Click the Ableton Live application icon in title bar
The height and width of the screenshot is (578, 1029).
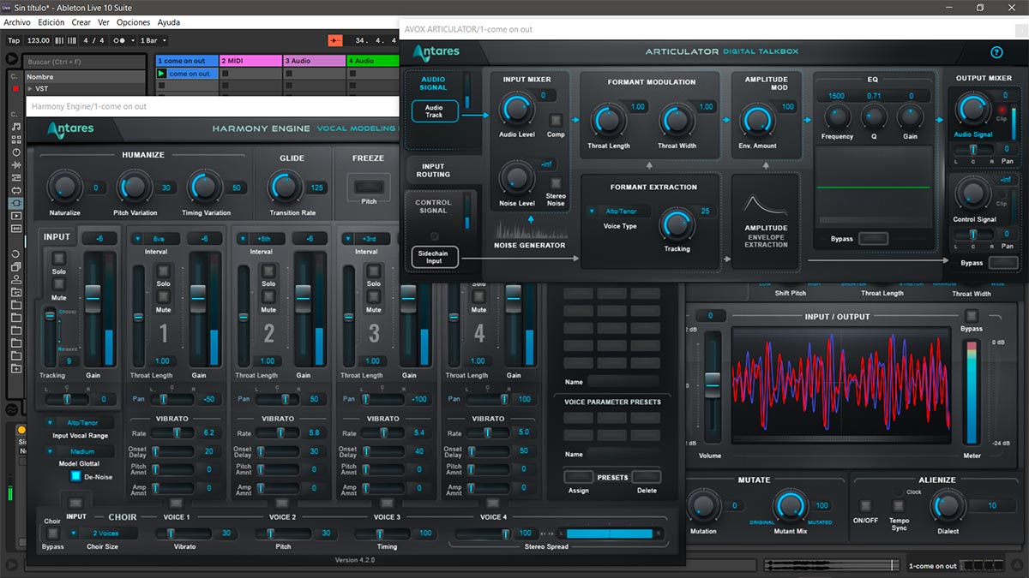tap(7, 7)
